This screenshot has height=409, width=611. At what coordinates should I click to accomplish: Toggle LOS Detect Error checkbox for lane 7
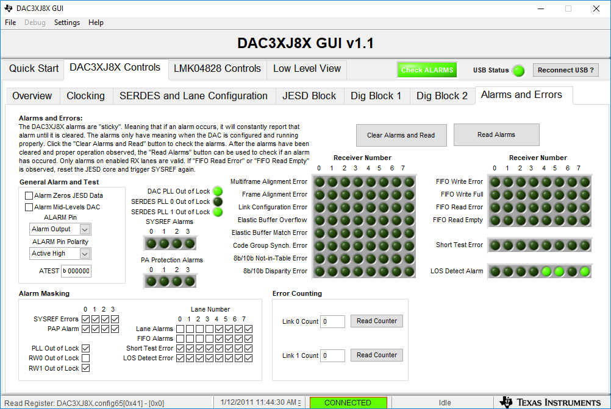[x=248, y=358]
